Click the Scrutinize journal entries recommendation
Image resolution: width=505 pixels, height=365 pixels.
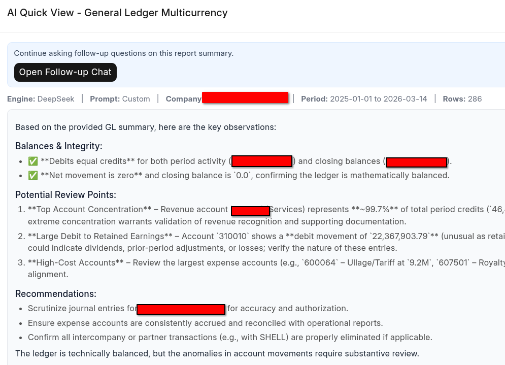point(188,308)
